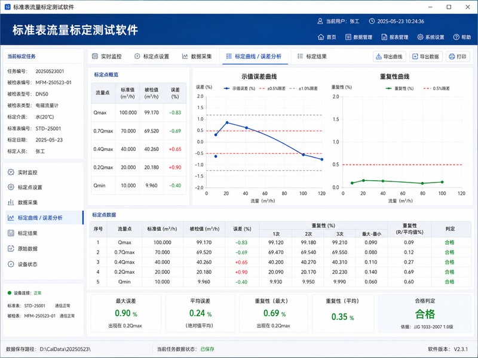Image resolution: width=478 pixels, height=358 pixels.
Task: Click the 平均误差 0.24 % value
Action: tap(200, 313)
